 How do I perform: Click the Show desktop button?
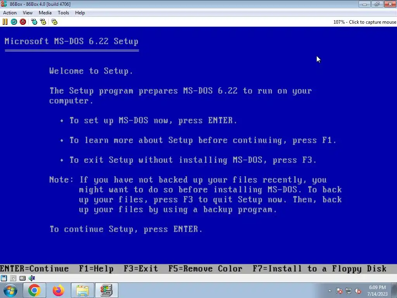pos(394,290)
